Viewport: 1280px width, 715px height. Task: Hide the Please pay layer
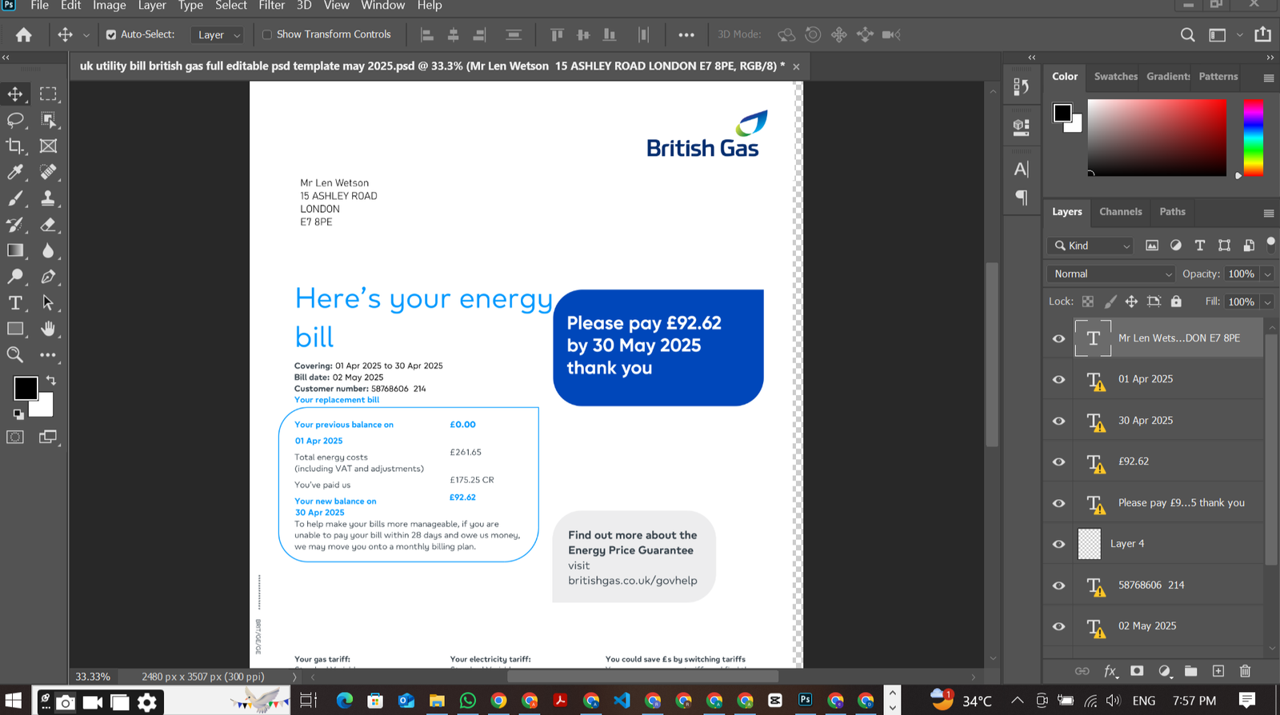1058,503
